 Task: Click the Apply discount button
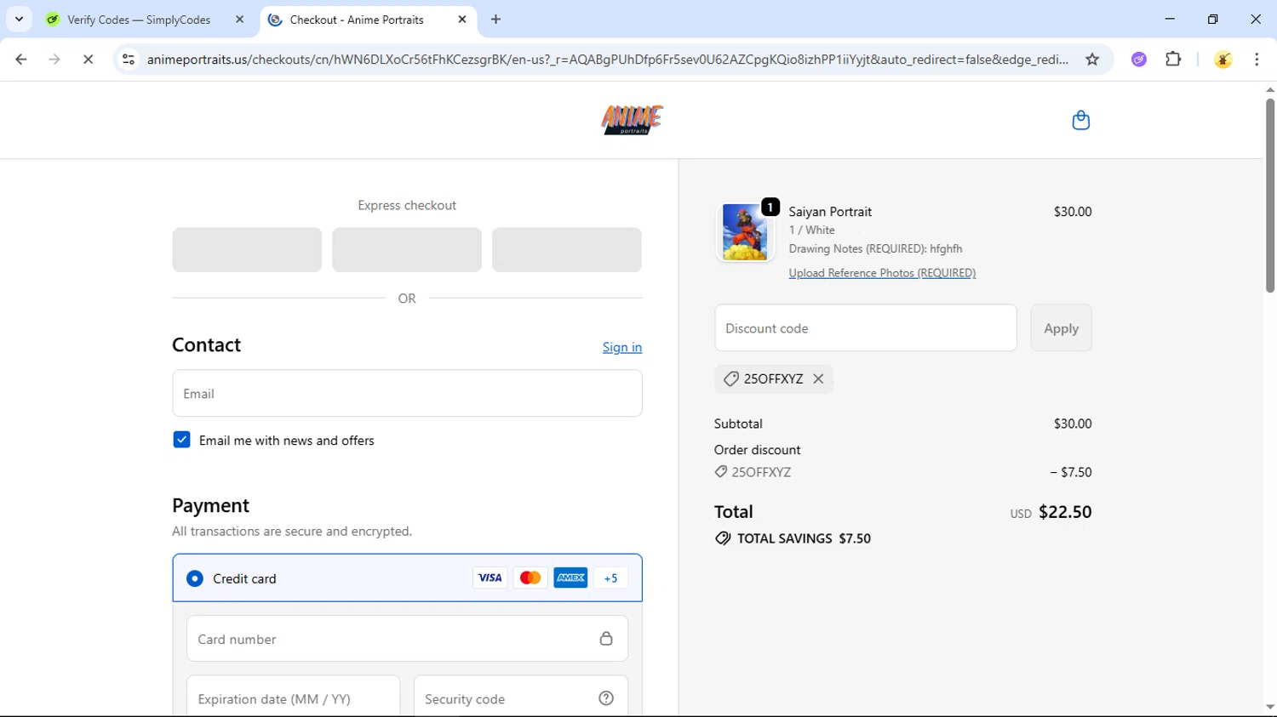pyautogui.click(x=1061, y=328)
